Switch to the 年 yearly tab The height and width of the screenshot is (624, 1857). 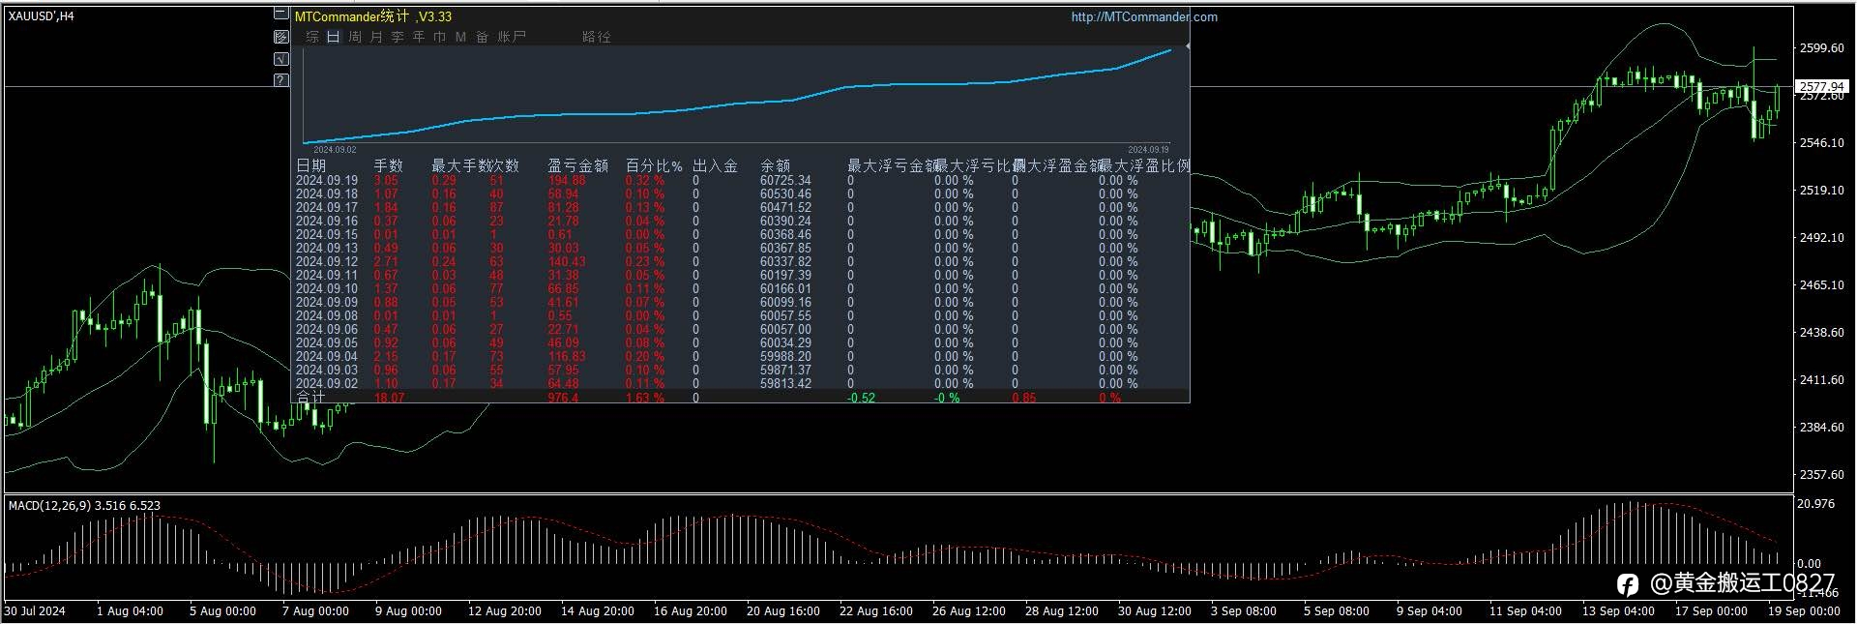[x=419, y=37]
